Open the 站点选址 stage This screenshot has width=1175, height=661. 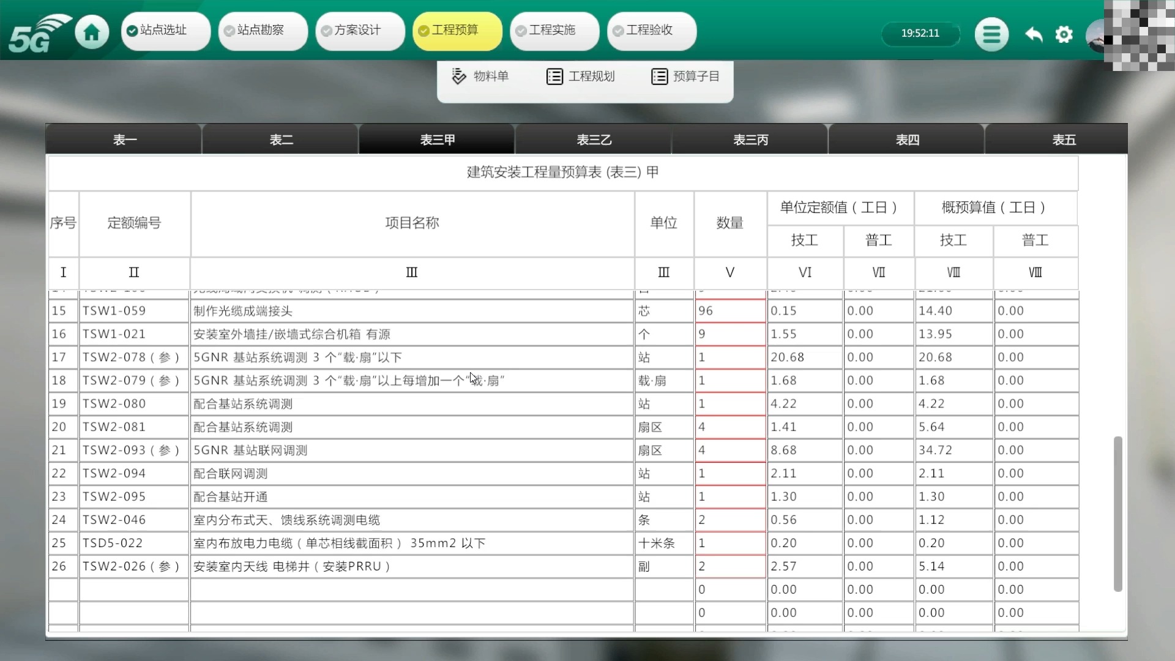point(166,31)
